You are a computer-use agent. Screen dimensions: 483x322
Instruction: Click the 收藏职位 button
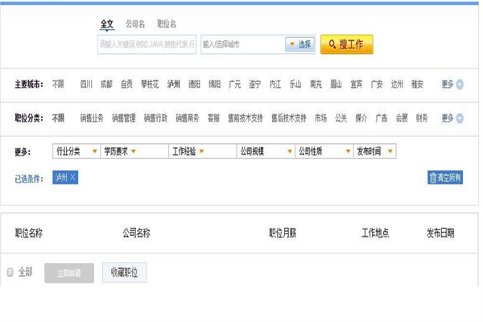(124, 273)
